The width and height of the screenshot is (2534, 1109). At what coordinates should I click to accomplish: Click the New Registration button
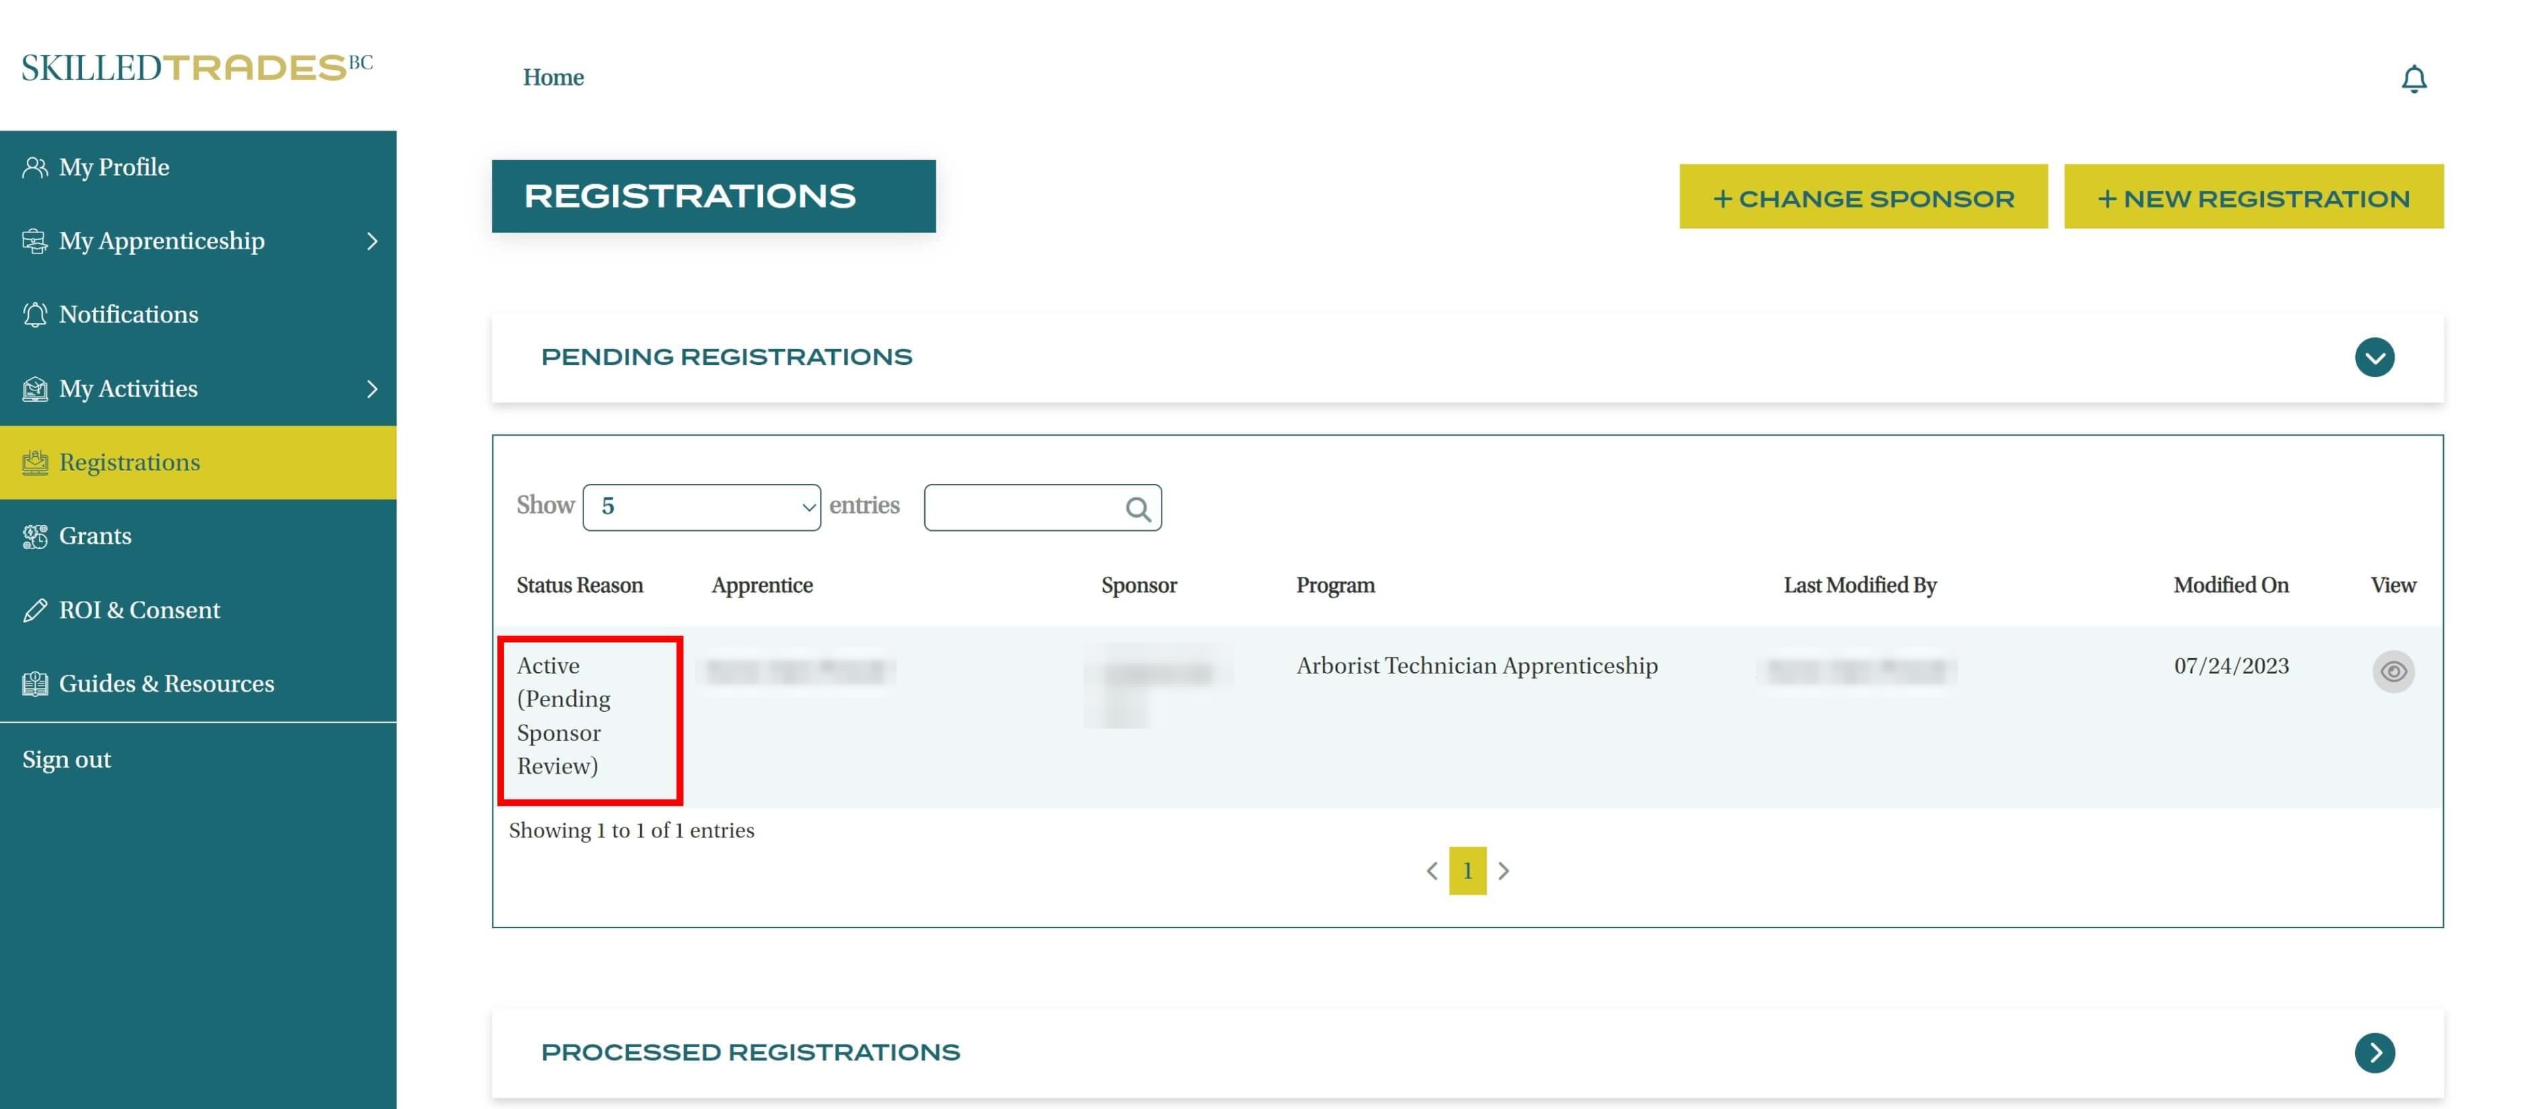click(x=2252, y=197)
